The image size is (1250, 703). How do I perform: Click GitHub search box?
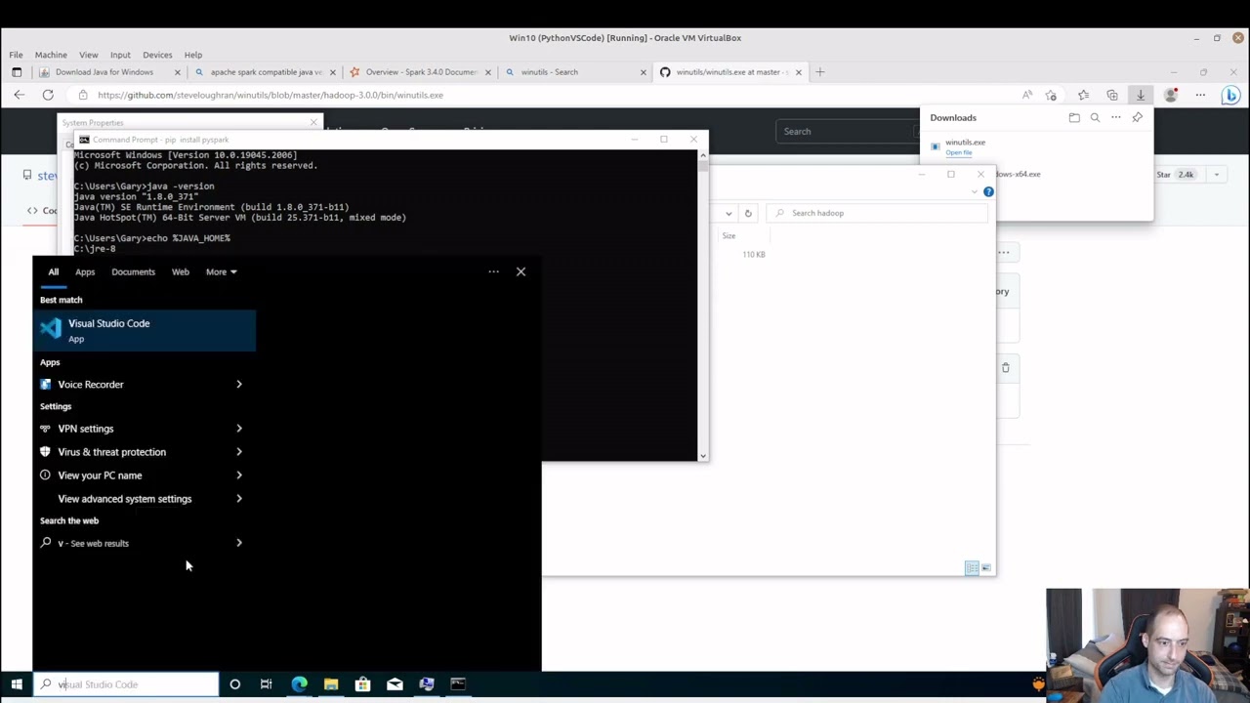[846, 131]
